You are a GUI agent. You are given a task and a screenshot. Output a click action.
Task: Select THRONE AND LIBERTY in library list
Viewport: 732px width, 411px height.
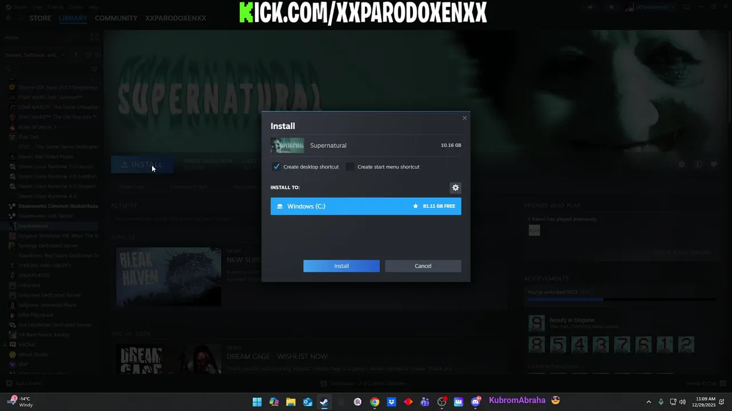click(45, 265)
